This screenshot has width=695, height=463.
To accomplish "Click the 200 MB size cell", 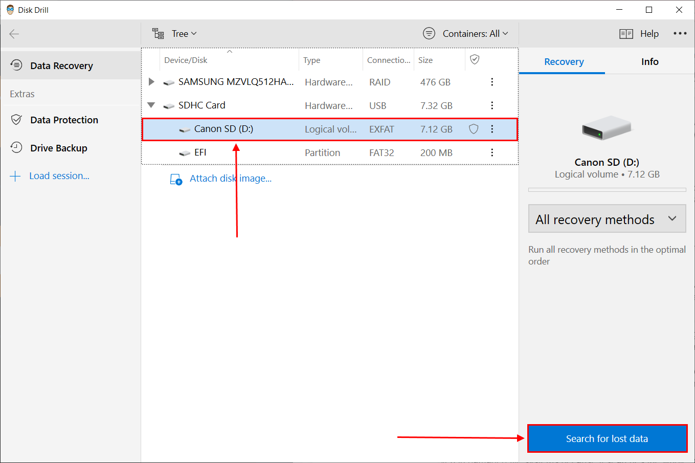I will pyautogui.click(x=436, y=153).
